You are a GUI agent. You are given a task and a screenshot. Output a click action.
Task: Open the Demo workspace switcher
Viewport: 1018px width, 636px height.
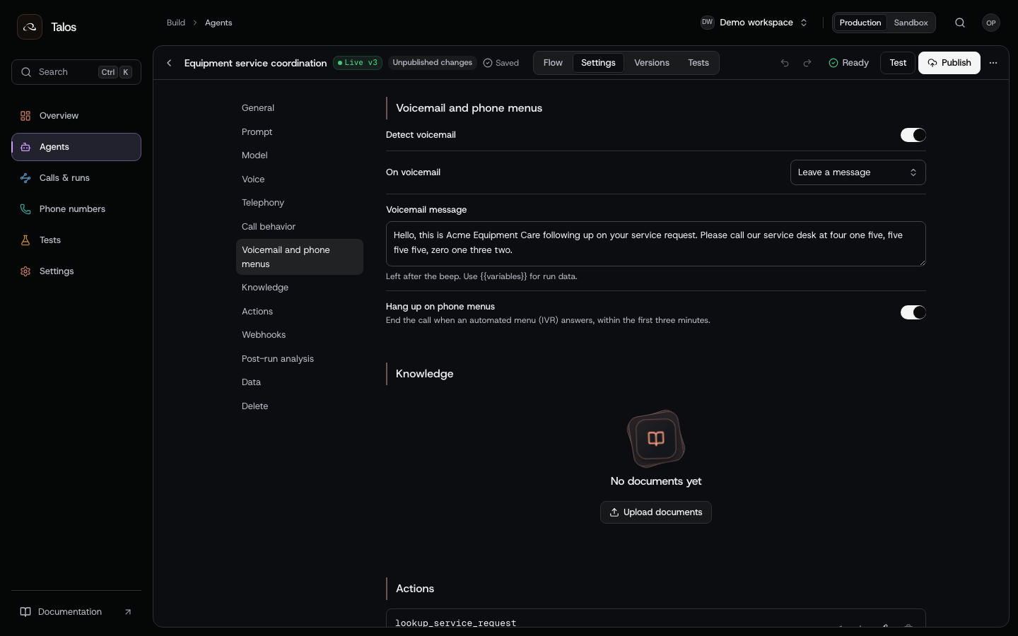tap(754, 23)
